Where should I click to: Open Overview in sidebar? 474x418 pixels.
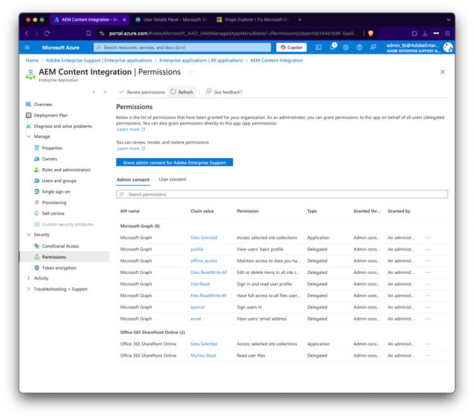click(43, 104)
